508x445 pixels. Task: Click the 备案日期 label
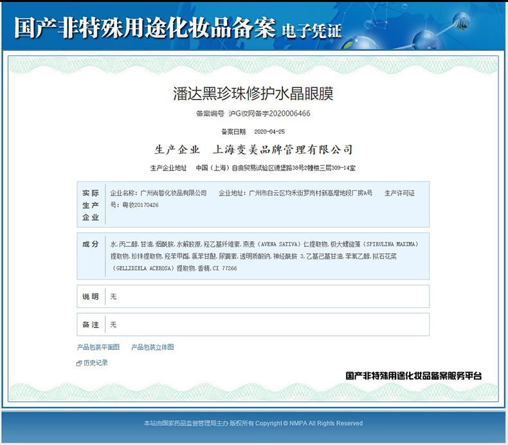click(233, 132)
